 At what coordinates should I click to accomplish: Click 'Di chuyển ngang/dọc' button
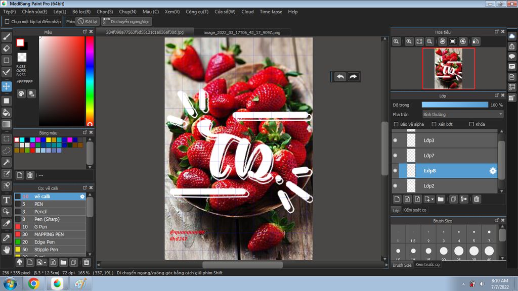(126, 21)
